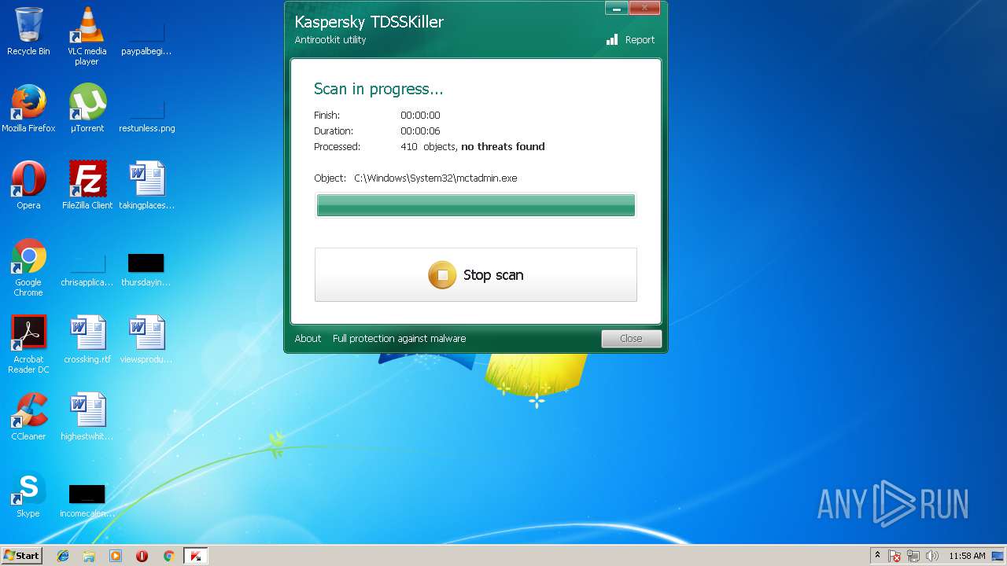This screenshot has width=1007, height=566.
Task: Open Windows Explorer from taskbar
Action: (89, 556)
